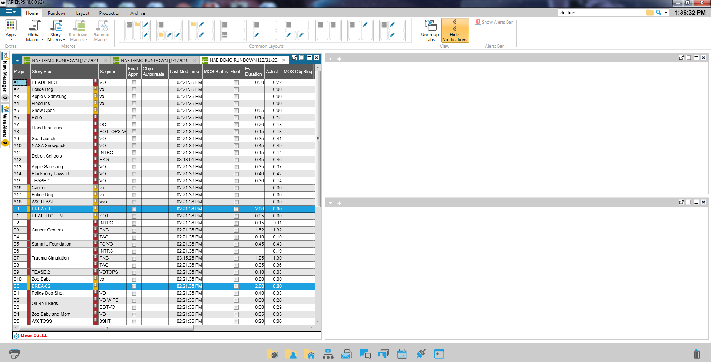Check Final Appr for HEADLINES row

[x=134, y=83]
